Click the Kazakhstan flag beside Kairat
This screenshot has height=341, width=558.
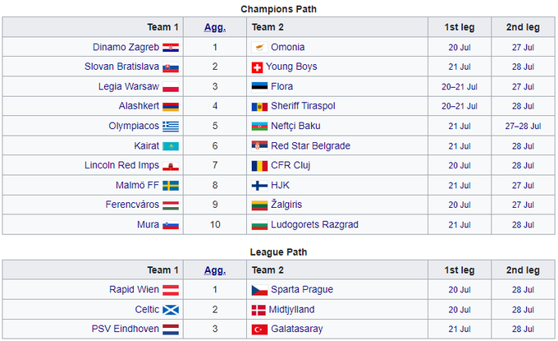click(171, 145)
